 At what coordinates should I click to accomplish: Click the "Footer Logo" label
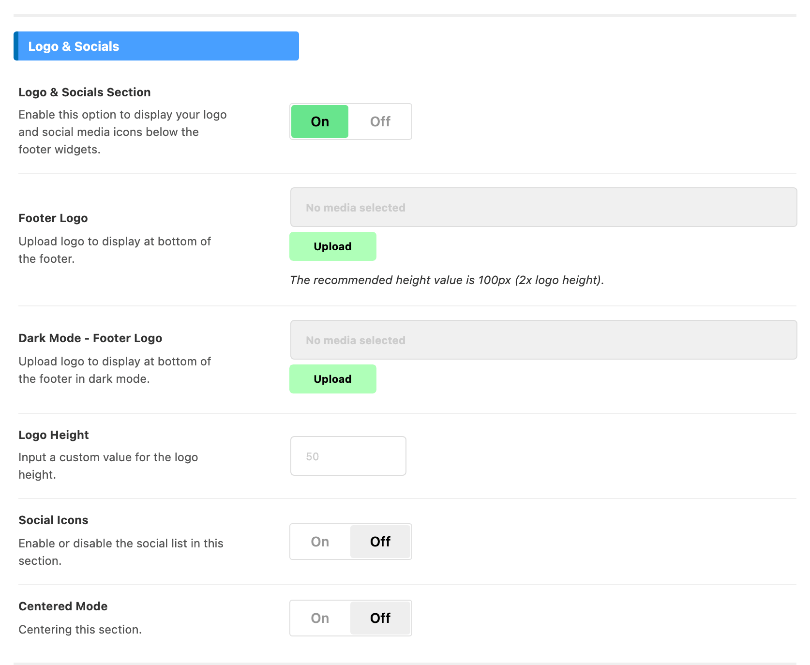[53, 218]
